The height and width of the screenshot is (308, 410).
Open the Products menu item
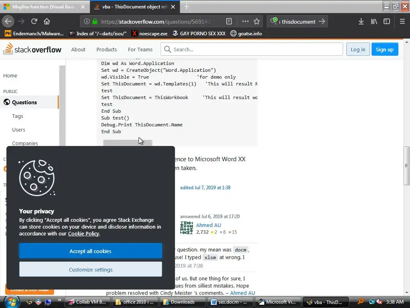pos(107,49)
